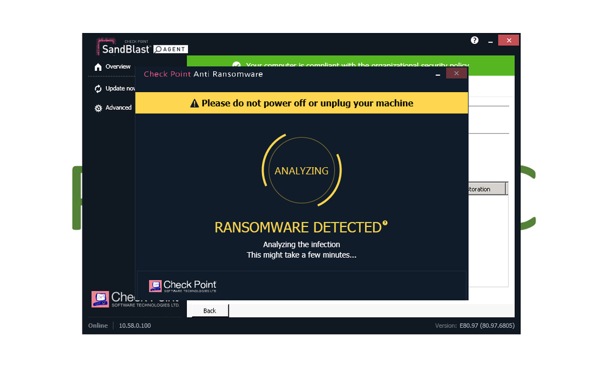Open the Advanced settings menu item
This screenshot has height=387, width=610.
tap(113, 108)
